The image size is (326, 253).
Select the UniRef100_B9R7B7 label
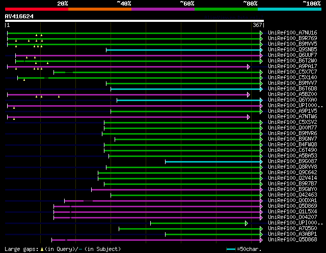292,184
